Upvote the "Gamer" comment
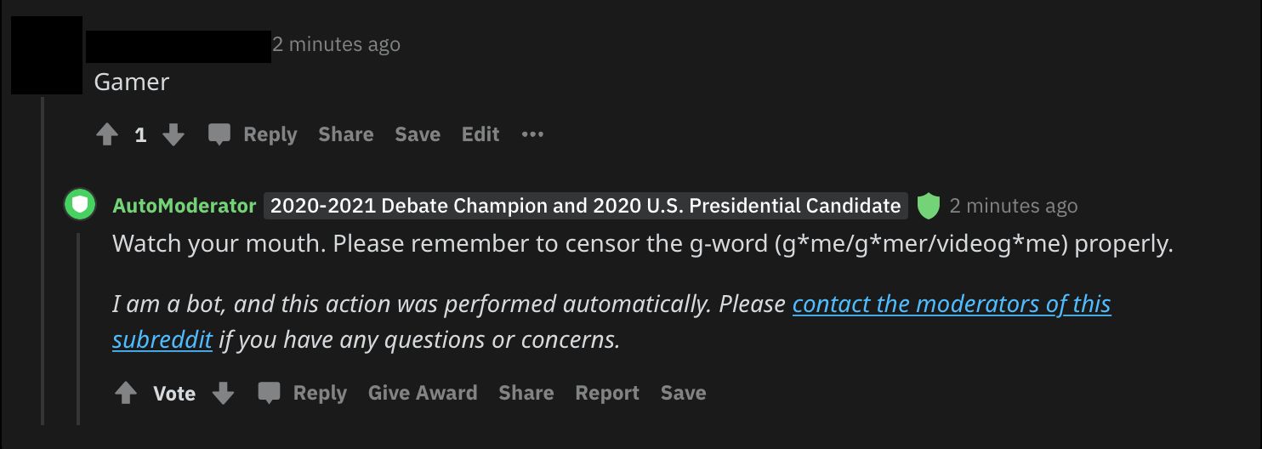Image resolution: width=1262 pixels, height=449 pixels. 106,135
